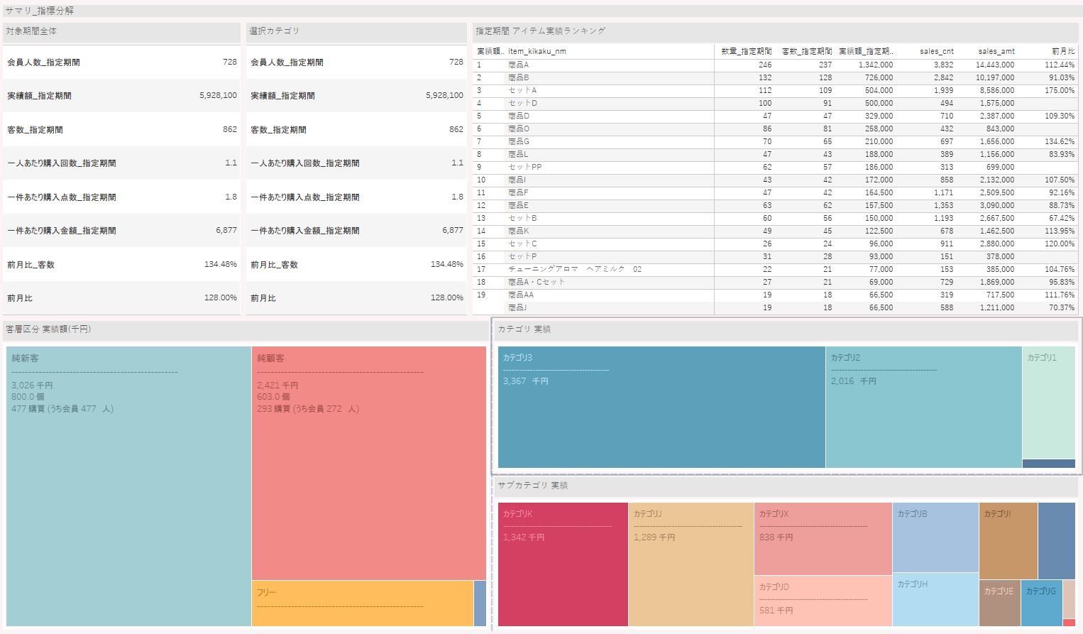Select the カテゴリE subcategory tile
This screenshot has height=634, width=1083.
1000,603
